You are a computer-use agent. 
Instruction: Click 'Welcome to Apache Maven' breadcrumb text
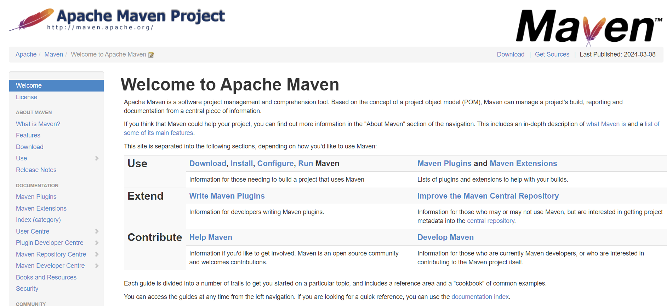[108, 54]
